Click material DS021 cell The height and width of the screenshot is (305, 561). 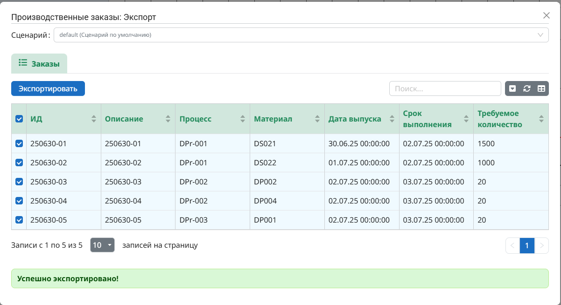(x=287, y=144)
